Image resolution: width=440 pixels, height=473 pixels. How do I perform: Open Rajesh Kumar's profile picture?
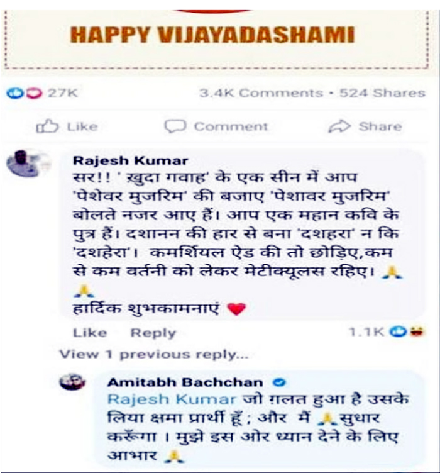28,163
